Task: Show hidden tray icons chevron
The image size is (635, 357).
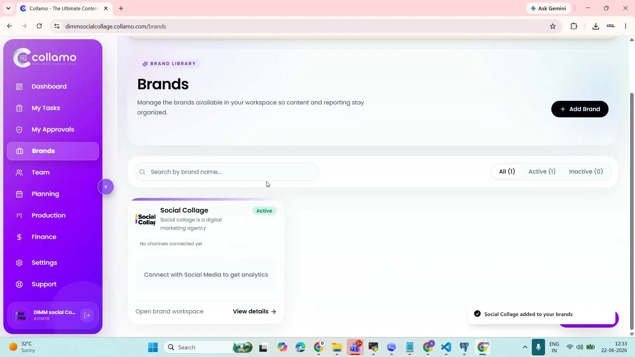Action: tap(525, 347)
